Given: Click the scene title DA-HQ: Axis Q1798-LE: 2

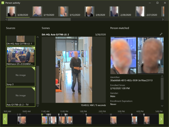Looking at the screenshot, I should 55,34.
